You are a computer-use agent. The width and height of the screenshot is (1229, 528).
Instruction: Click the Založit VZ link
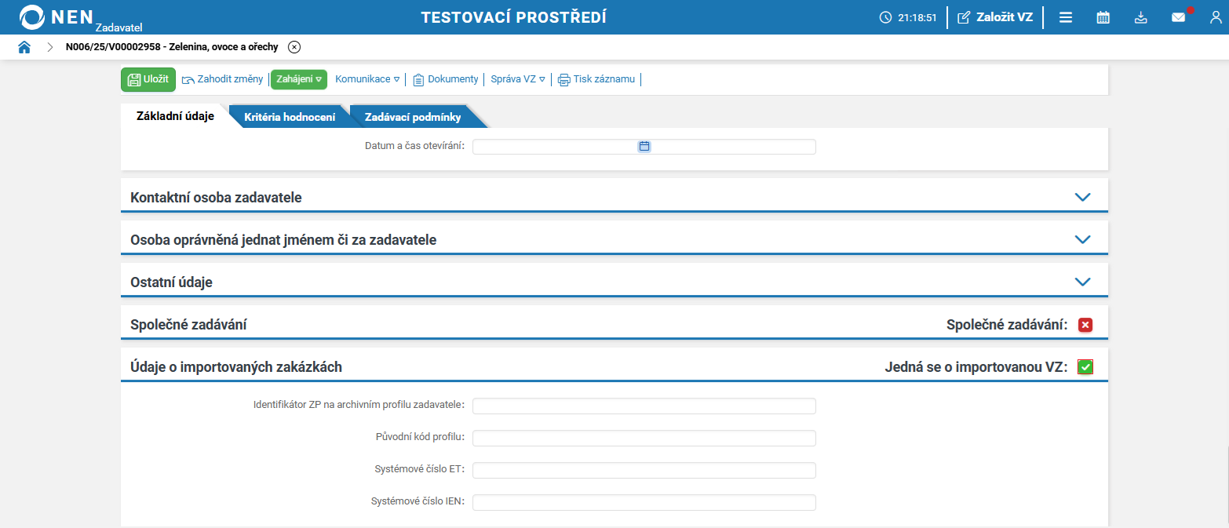995,16
